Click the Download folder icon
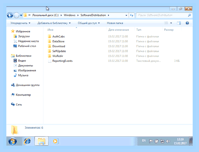 point(49,46)
